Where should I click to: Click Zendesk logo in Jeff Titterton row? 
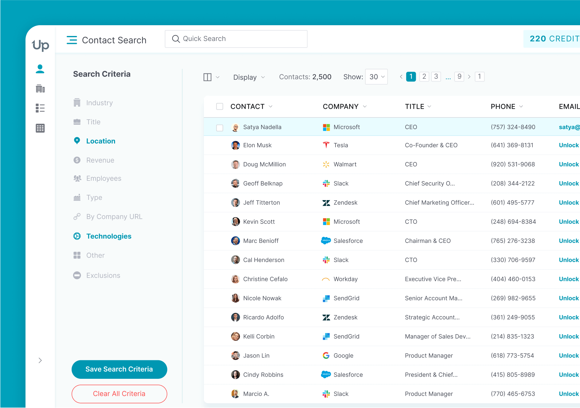326,203
